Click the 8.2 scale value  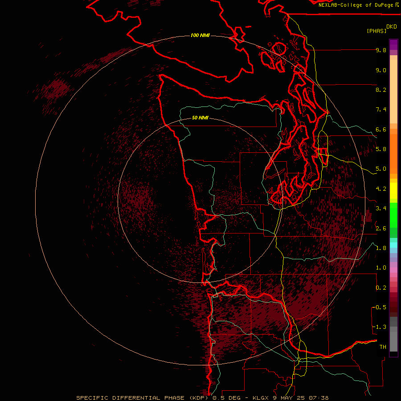pos(381,90)
